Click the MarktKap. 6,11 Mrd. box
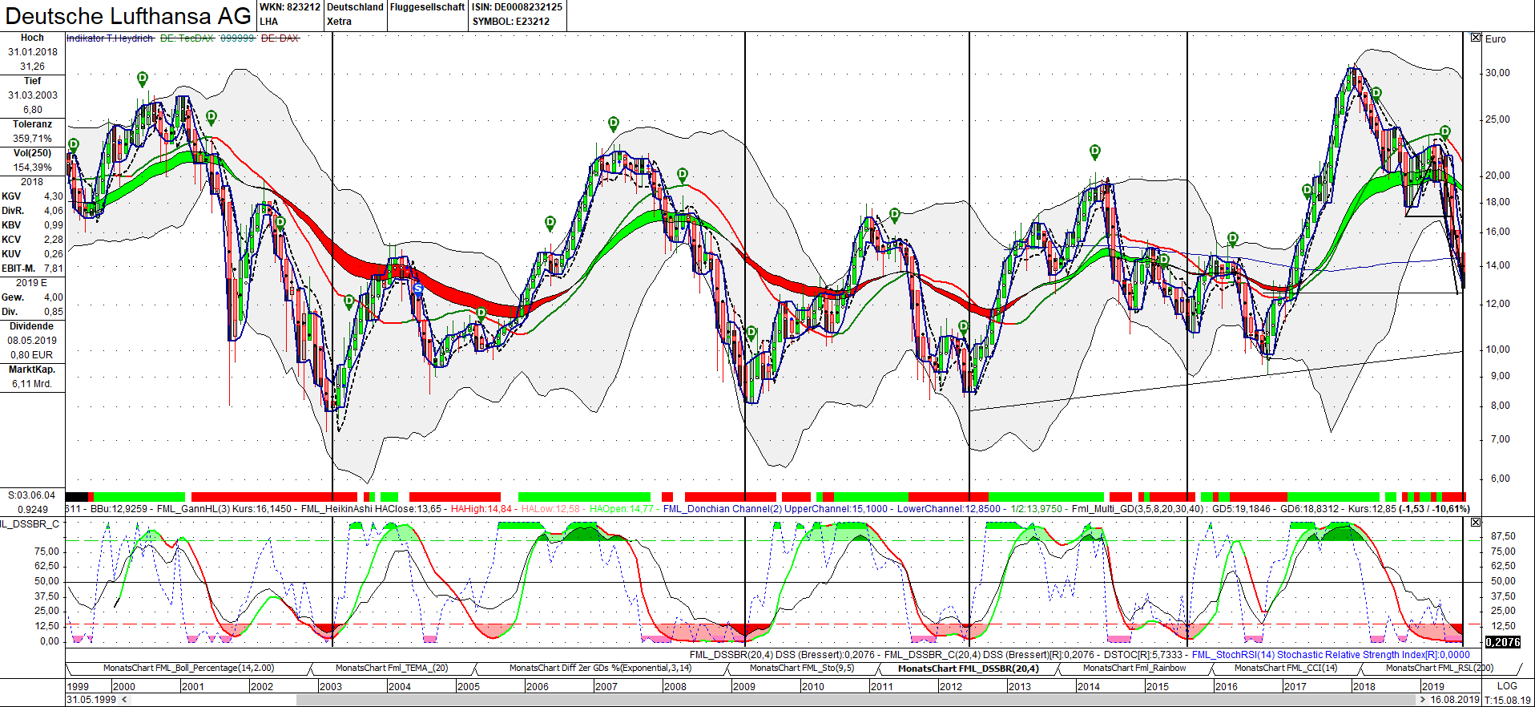 tap(32, 377)
